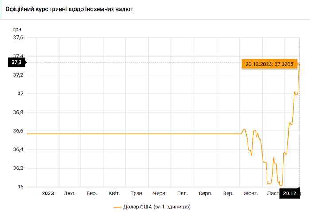The image size is (310, 212).
Task: Select the Лют. month label
Action: click(70, 193)
